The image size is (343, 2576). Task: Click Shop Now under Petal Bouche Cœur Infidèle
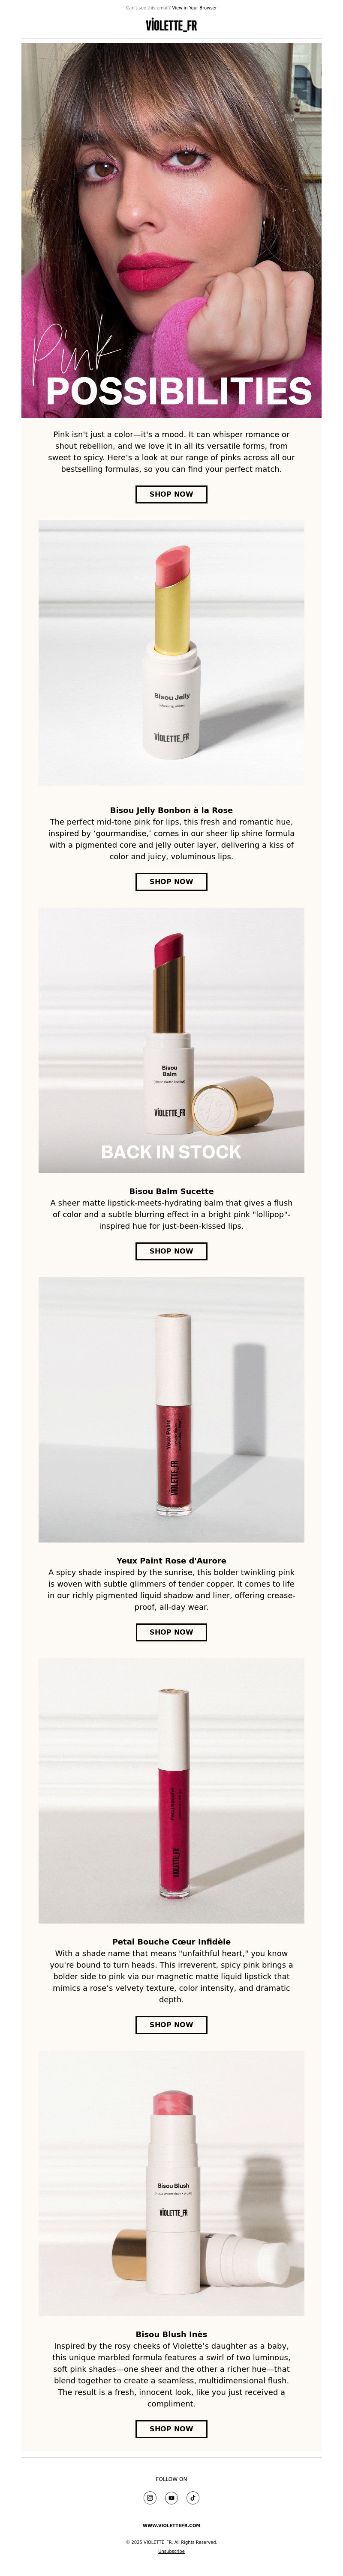[x=171, y=2024]
